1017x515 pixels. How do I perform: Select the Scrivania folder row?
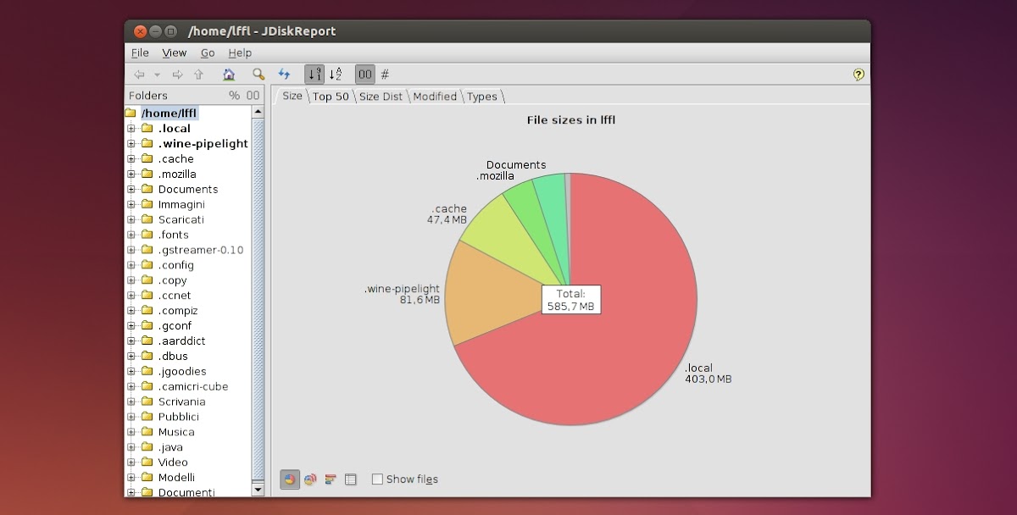coord(181,402)
